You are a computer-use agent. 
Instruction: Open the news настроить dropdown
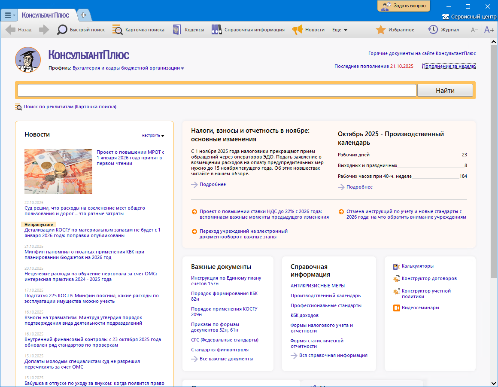pos(153,135)
